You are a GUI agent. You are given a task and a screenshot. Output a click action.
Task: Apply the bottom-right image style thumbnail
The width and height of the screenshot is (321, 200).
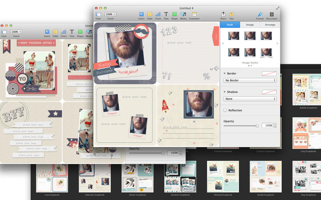[266, 52]
